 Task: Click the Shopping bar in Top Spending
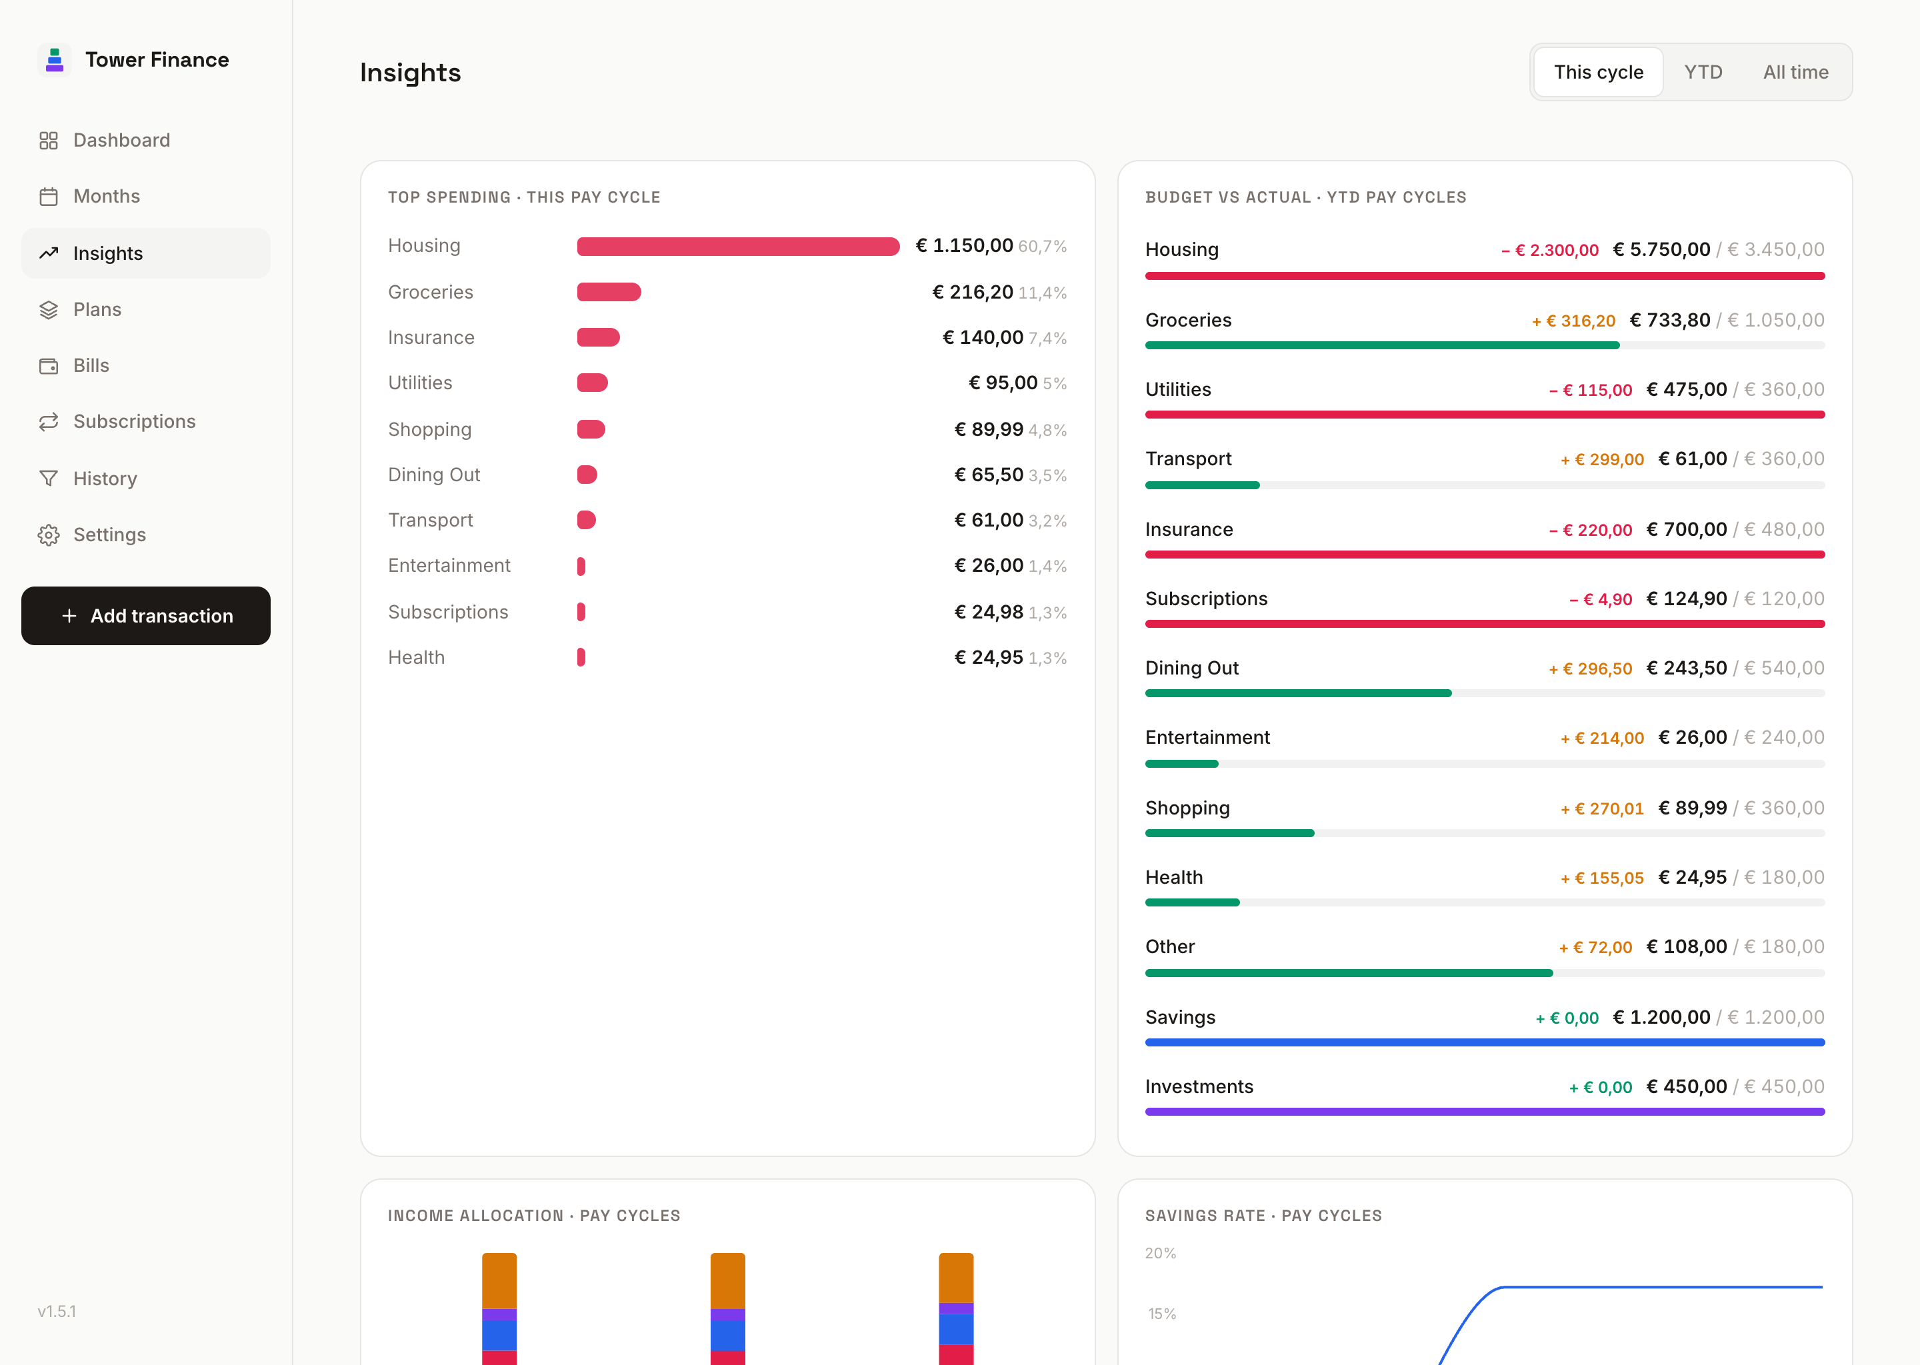pos(590,429)
